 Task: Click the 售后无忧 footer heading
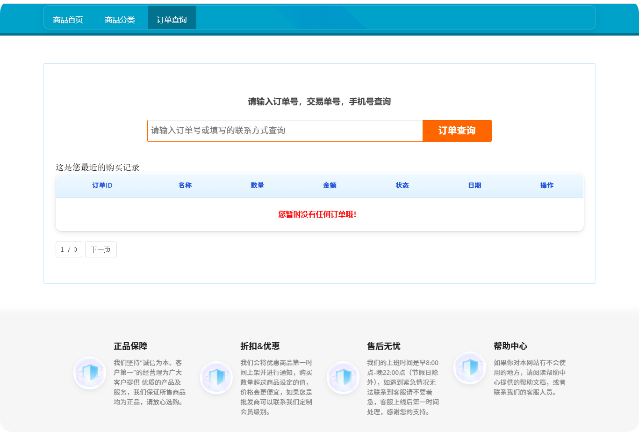pos(384,346)
